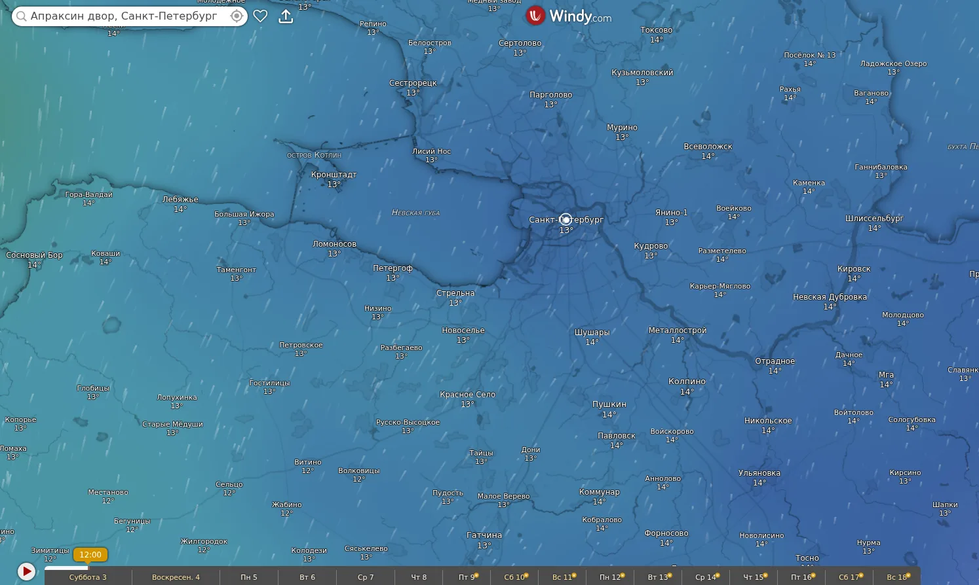Click the Windy.com logo
Image resolution: width=979 pixels, height=585 pixels.
pos(569,16)
